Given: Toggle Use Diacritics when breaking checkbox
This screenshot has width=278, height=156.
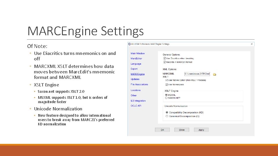Looking at the screenshot, I should tap(164, 58).
